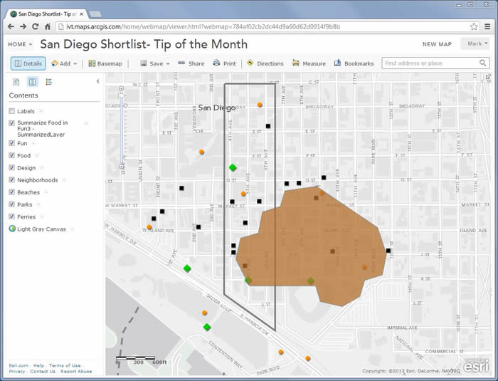498x381 pixels.
Task: Click the search magnifier icon
Action: (483, 63)
